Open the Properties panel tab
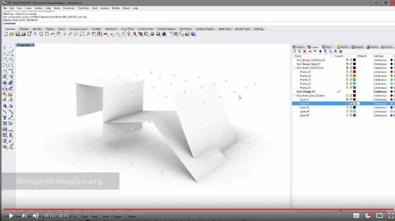The height and width of the screenshot is (221, 395). click(299, 47)
